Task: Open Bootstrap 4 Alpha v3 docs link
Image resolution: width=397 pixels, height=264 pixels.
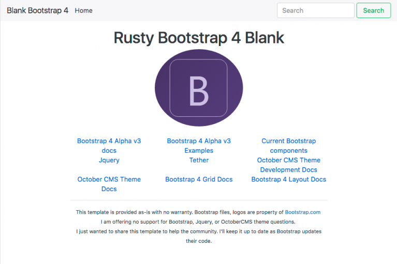Action: pos(109,146)
